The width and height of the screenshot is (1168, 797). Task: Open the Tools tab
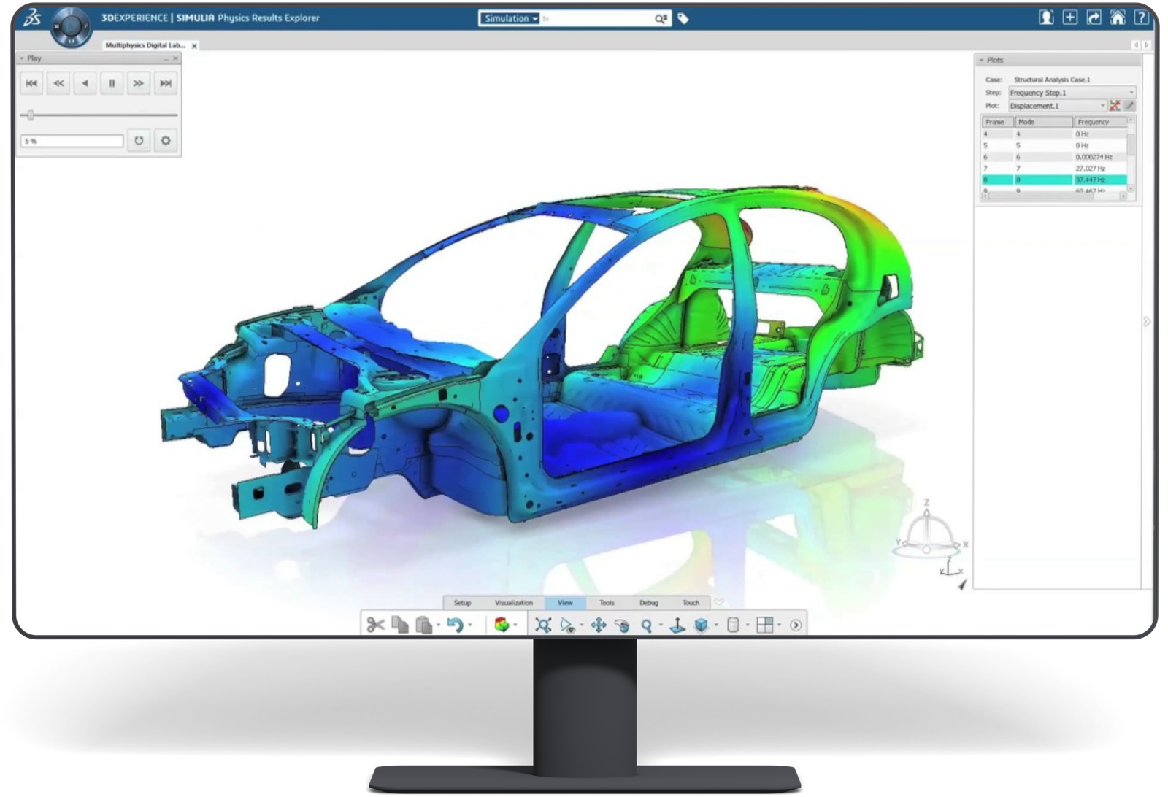[x=607, y=603]
